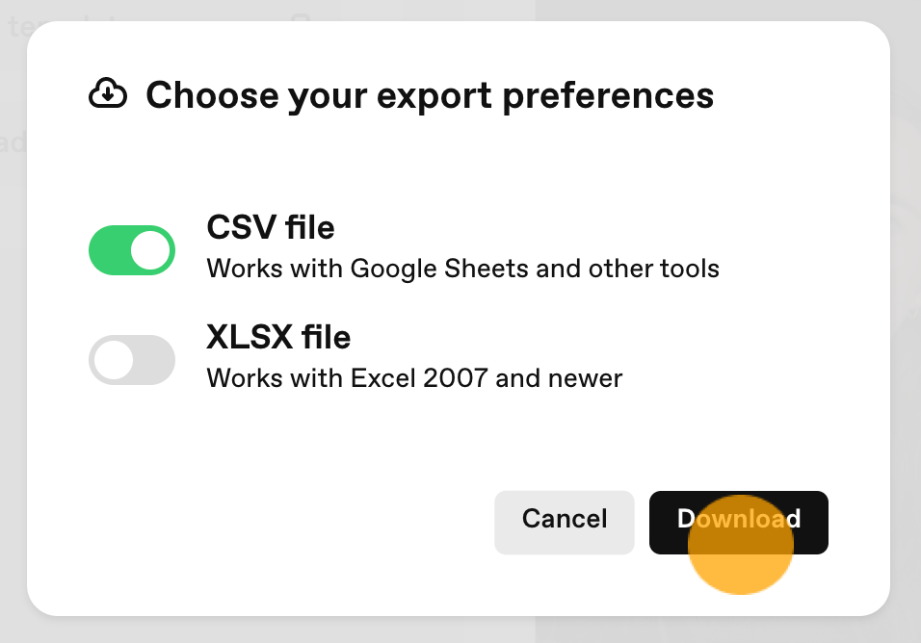
Task: Click the gray track of XLSX toggle
Action: pos(154,360)
